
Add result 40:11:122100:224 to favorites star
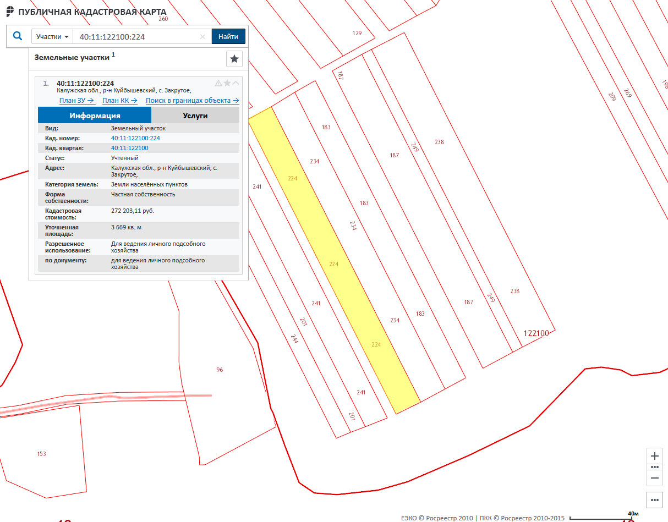coord(227,83)
